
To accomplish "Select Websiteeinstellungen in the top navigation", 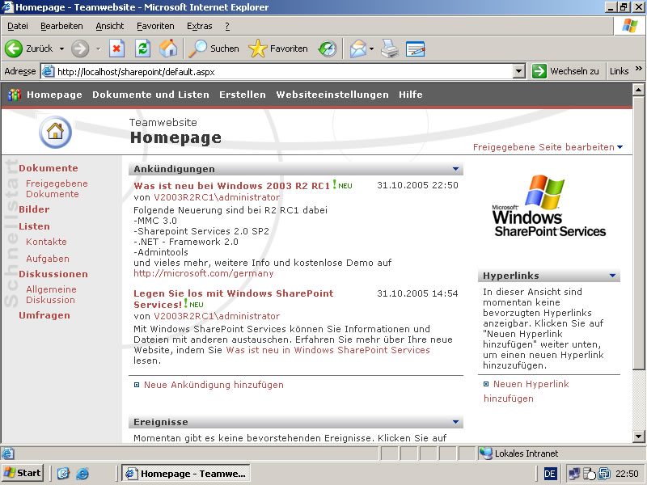I will 332,95.
